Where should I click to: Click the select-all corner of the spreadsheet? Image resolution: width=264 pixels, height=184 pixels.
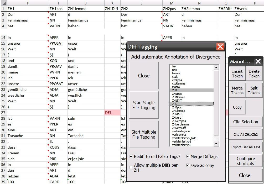3,3
